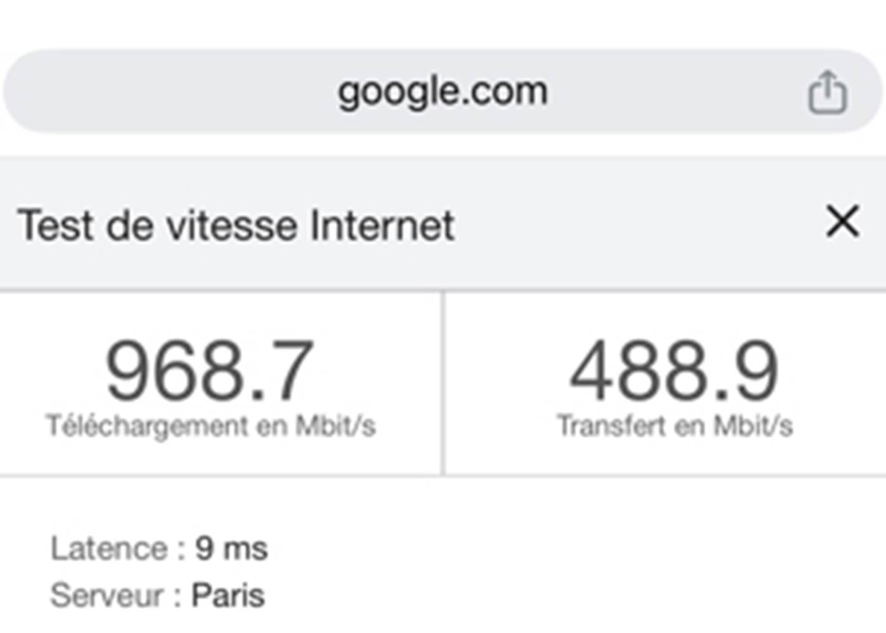The image size is (886, 633).
Task: Tap the Téléchargement en Mbit/s label
Action: coord(209,423)
